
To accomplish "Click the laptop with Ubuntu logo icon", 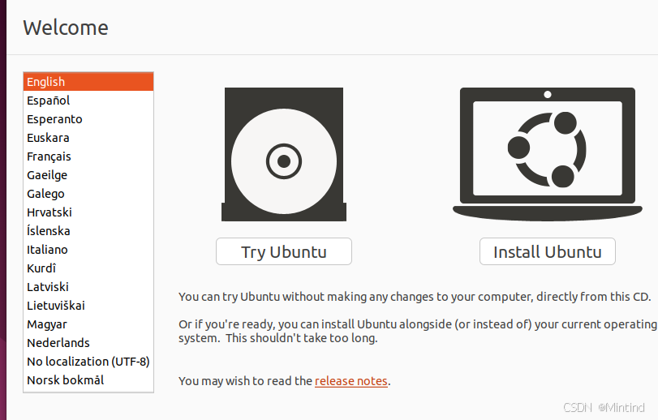I will click(547, 154).
